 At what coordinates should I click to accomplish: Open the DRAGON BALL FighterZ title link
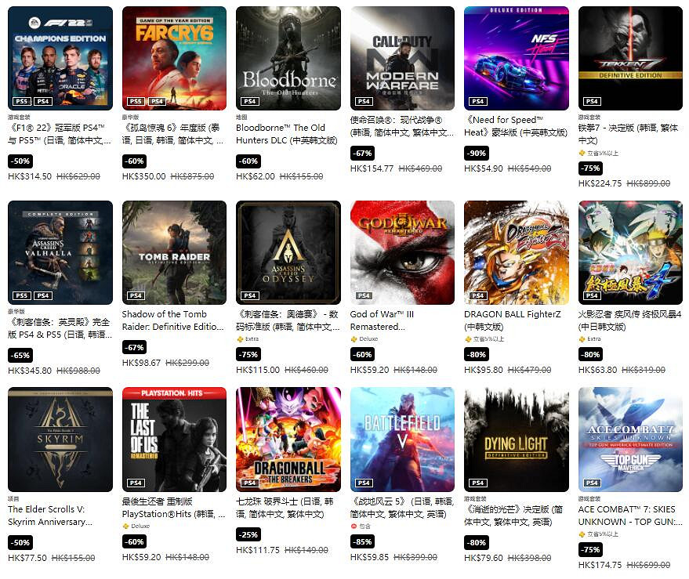coord(513,320)
